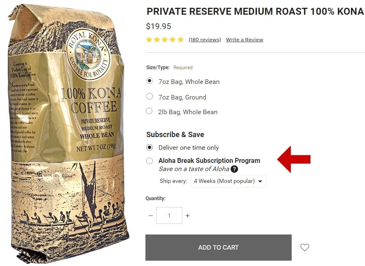365x266 pixels.
Task: Click the ADD TO CART button
Action: click(x=218, y=248)
